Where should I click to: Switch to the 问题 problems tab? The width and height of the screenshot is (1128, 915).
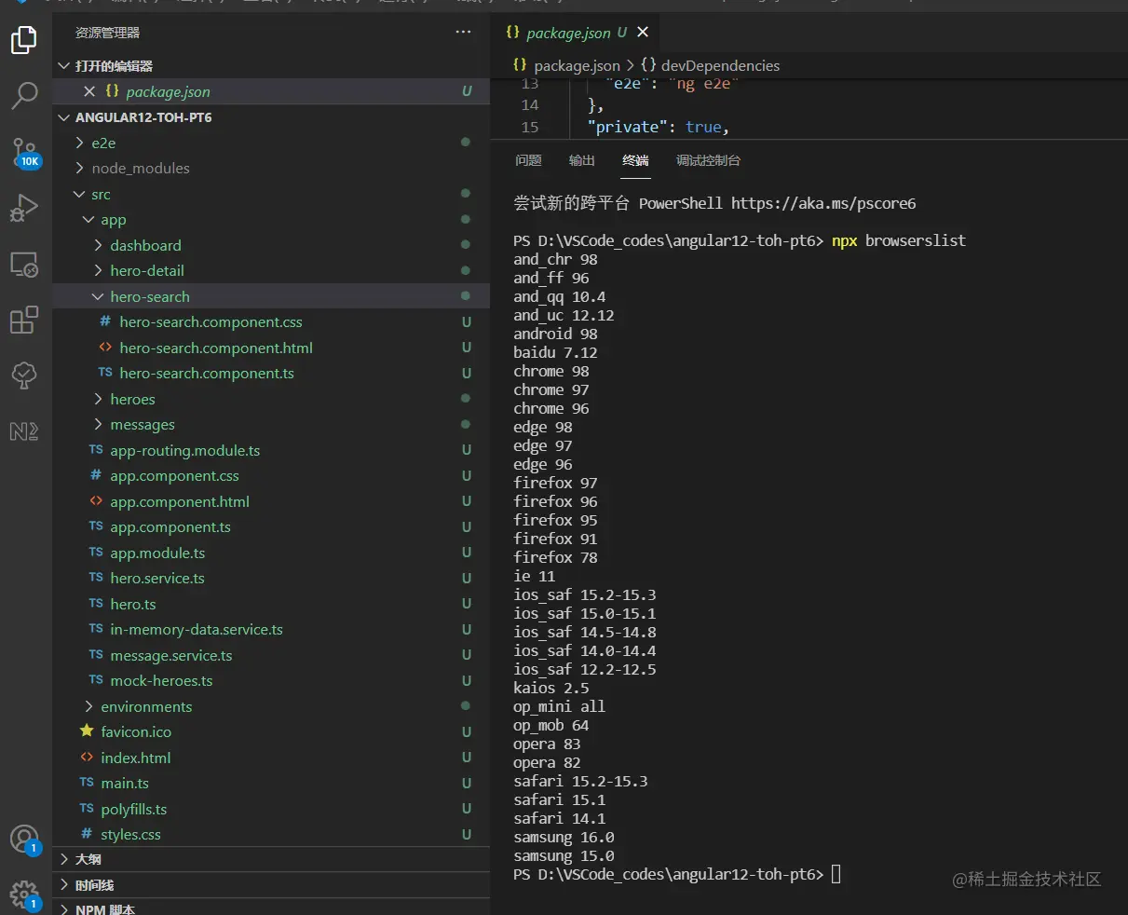(528, 160)
